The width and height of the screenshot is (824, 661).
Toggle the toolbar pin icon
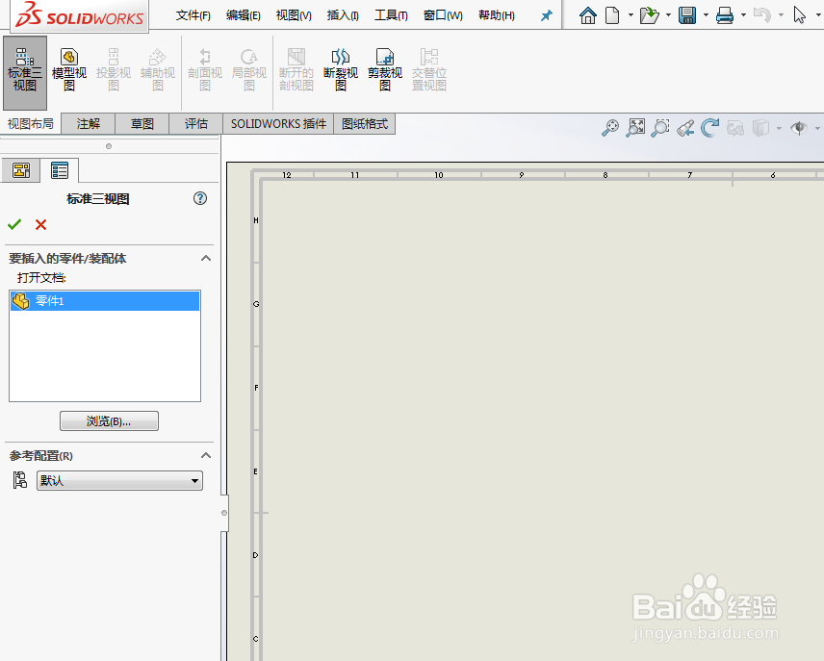coord(546,14)
